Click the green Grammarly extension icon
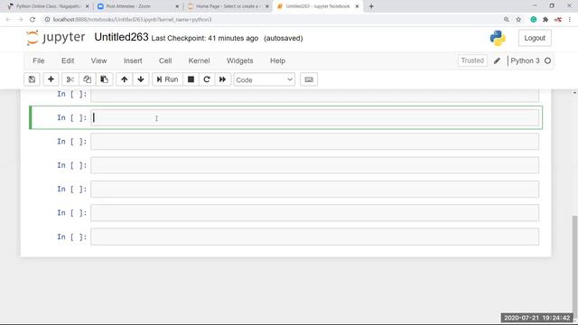This screenshot has height=325, width=578. (x=534, y=20)
